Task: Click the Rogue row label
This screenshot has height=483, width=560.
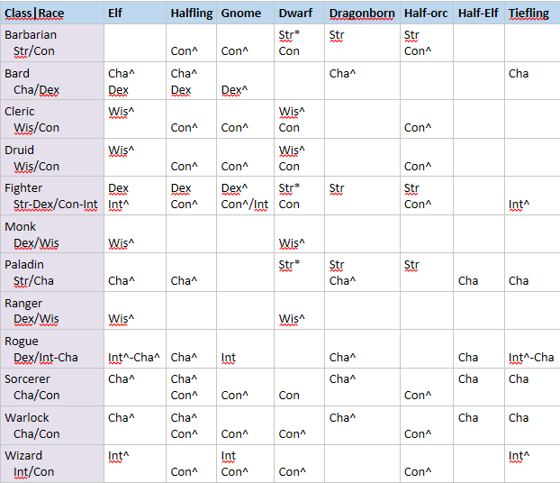Action: [21, 341]
